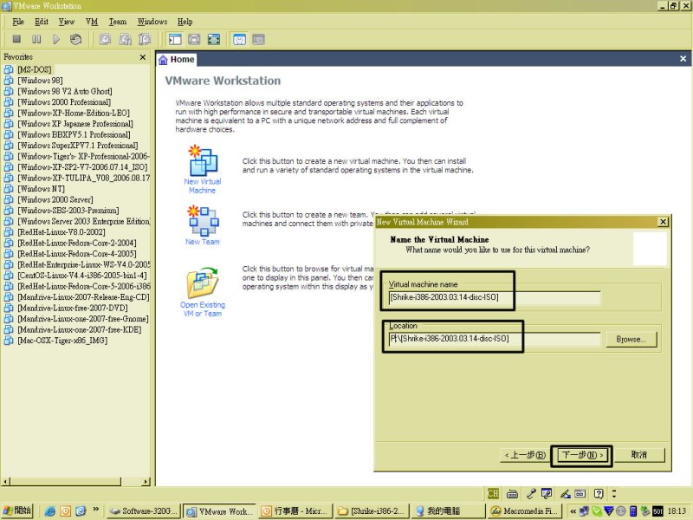
Task: Click the Next (下一步) button
Action: [x=581, y=455]
